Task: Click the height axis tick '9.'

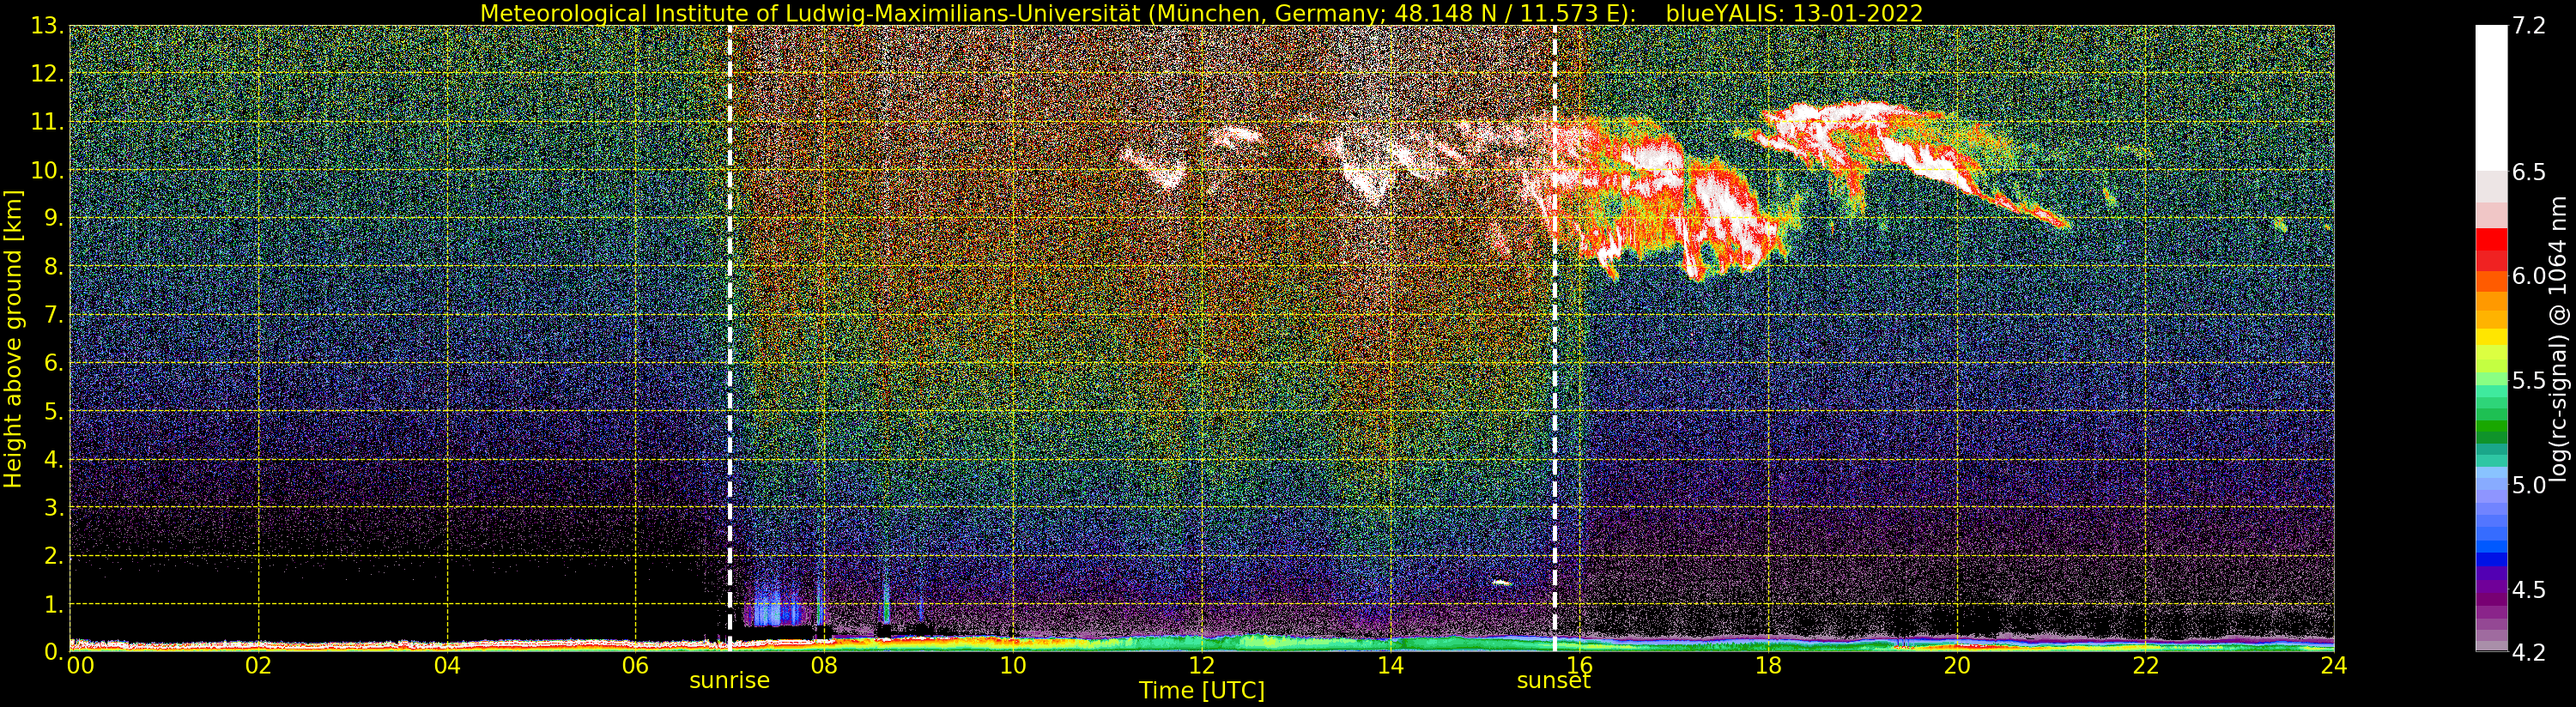Action: [x=54, y=218]
